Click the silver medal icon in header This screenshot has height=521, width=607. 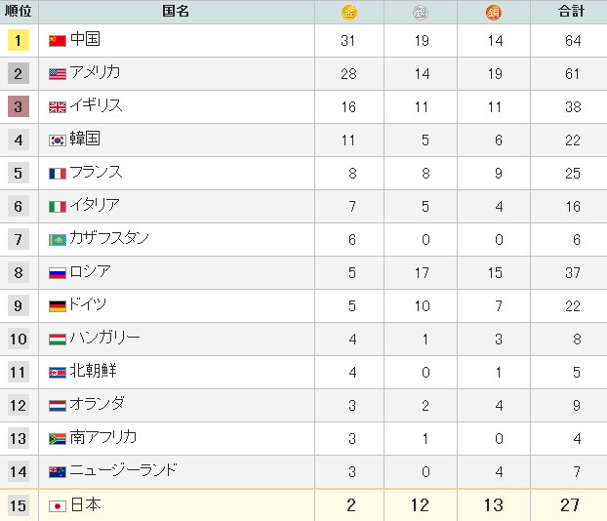(422, 13)
